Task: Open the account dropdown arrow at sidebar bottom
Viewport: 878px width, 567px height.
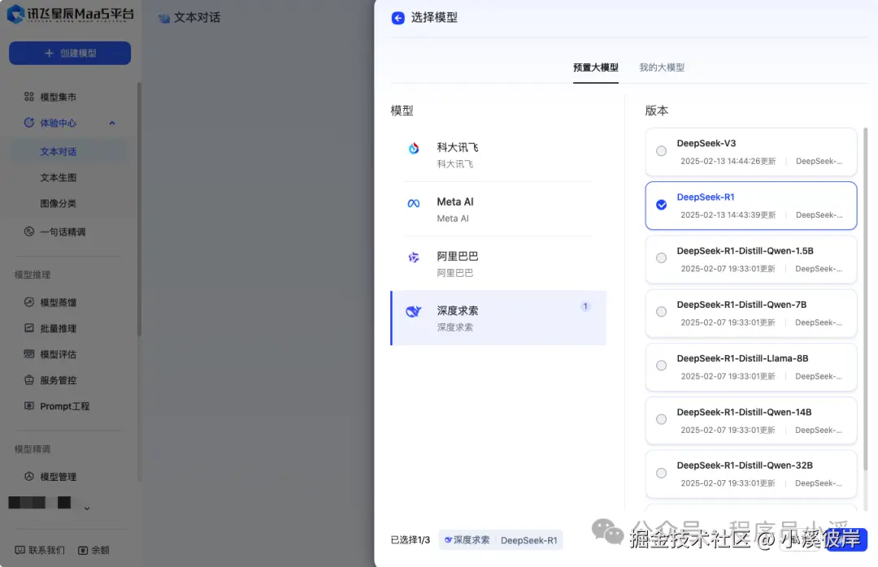Action: tap(87, 509)
